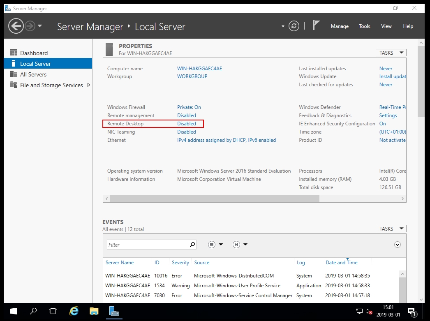The width and height of the screenshot is (430, 321).
Task: Click the WORKGROUP link
Action: coord(192,76)
